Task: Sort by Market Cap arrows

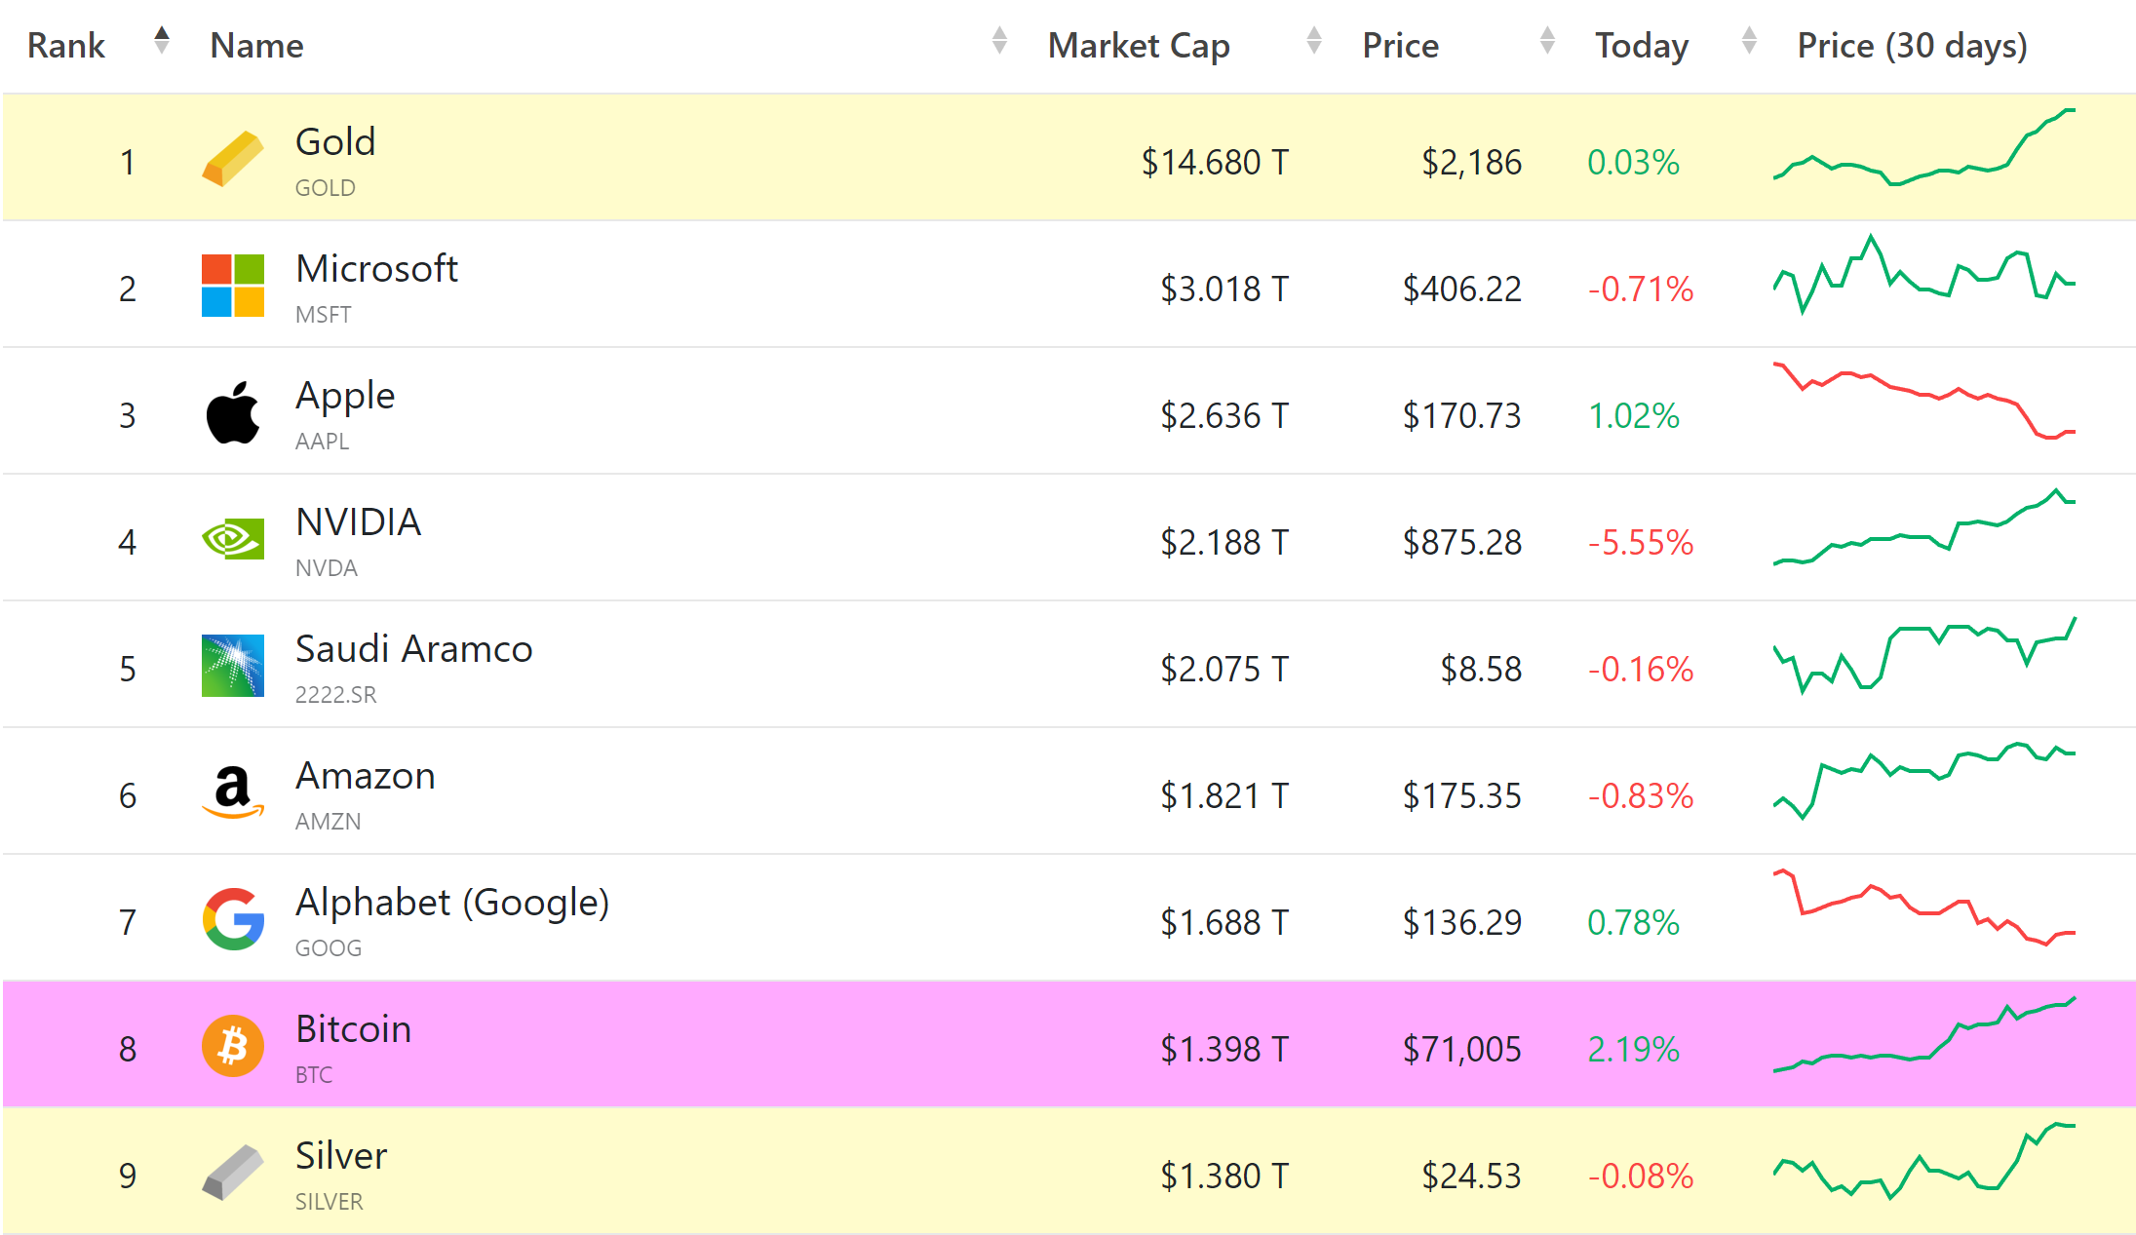Action: click(1313, 41)
